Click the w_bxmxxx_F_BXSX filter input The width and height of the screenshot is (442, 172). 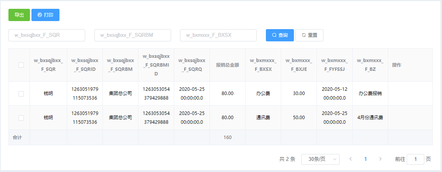(218, 35)
